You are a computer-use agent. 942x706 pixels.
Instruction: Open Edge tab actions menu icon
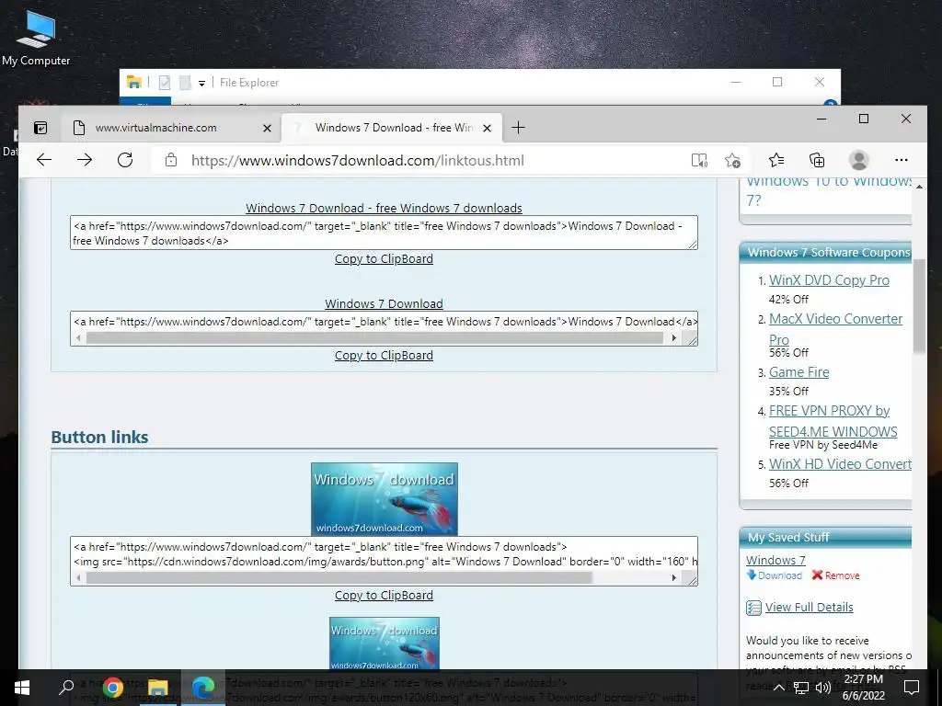[40, 127]
